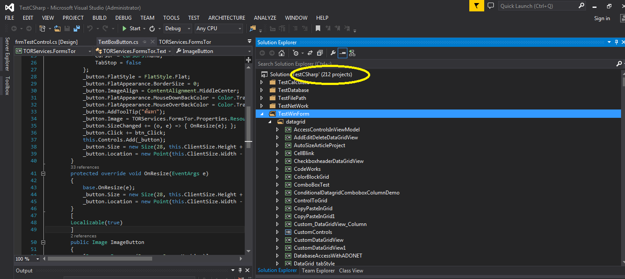
Task: Pin the TextBoxButton.cs tab
Action: [144, 42]
